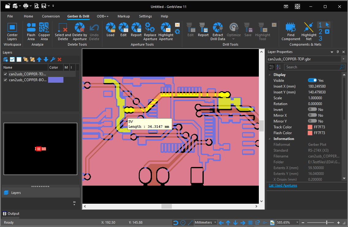
Task: Switch to the Conversion tab
Action: click(x=51, y=16)
